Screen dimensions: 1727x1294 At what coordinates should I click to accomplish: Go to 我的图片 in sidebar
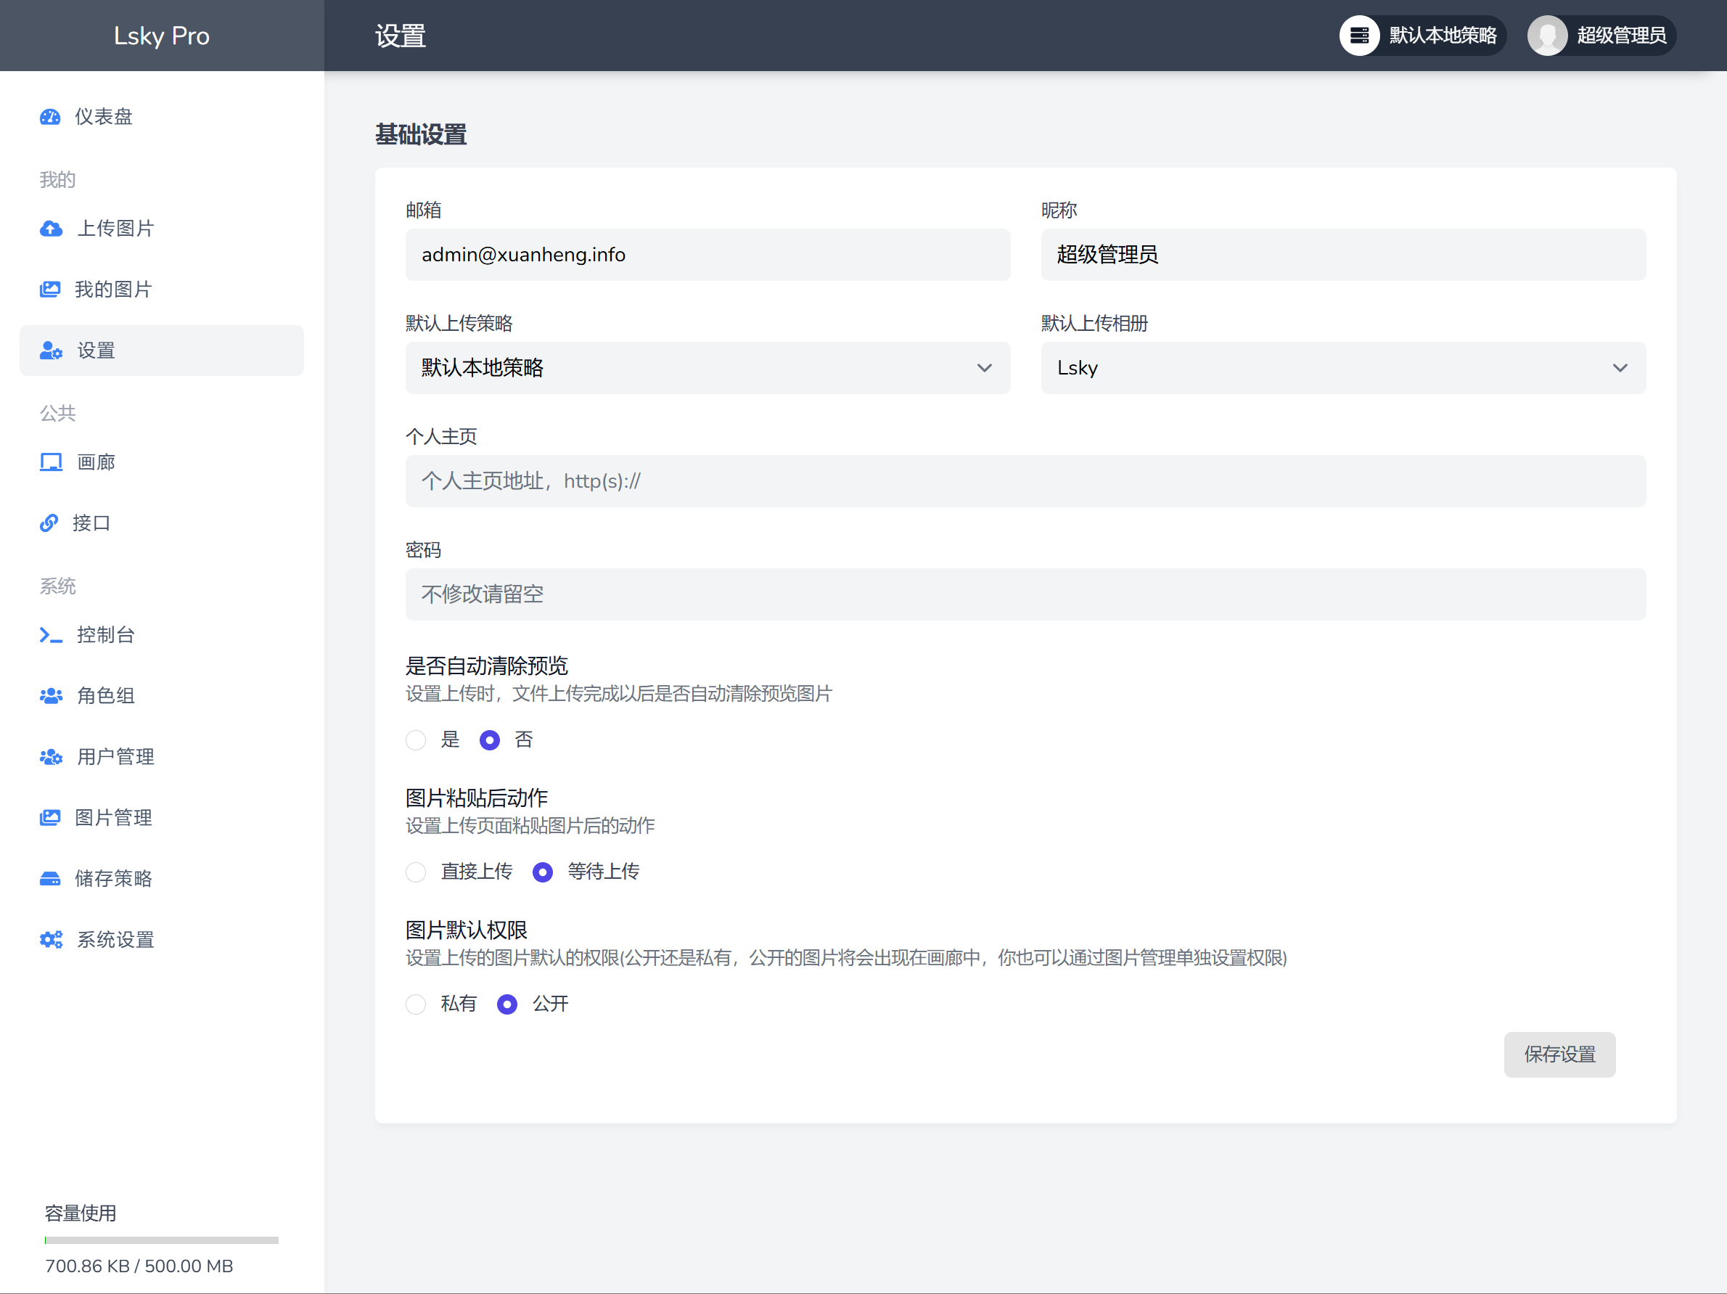[112, 290]
